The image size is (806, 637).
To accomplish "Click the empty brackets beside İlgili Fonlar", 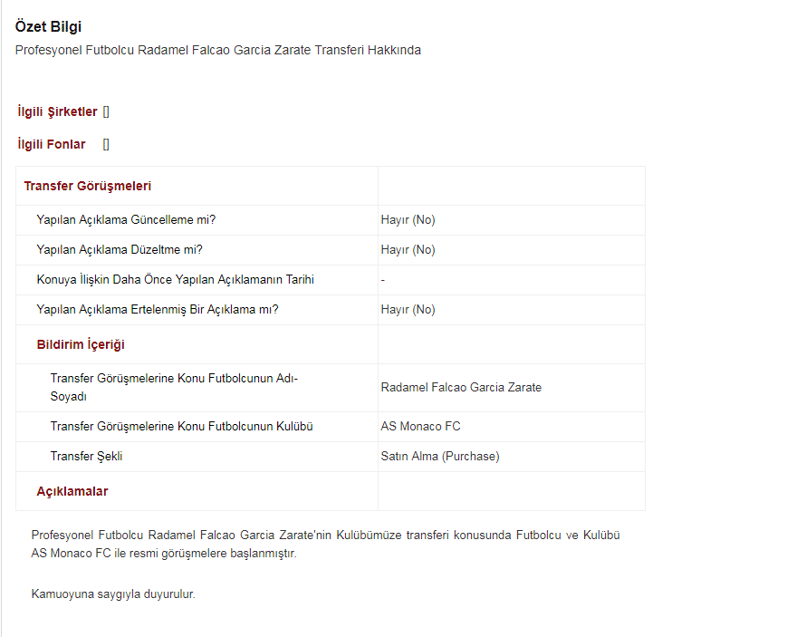I will [x=106, y=144].
